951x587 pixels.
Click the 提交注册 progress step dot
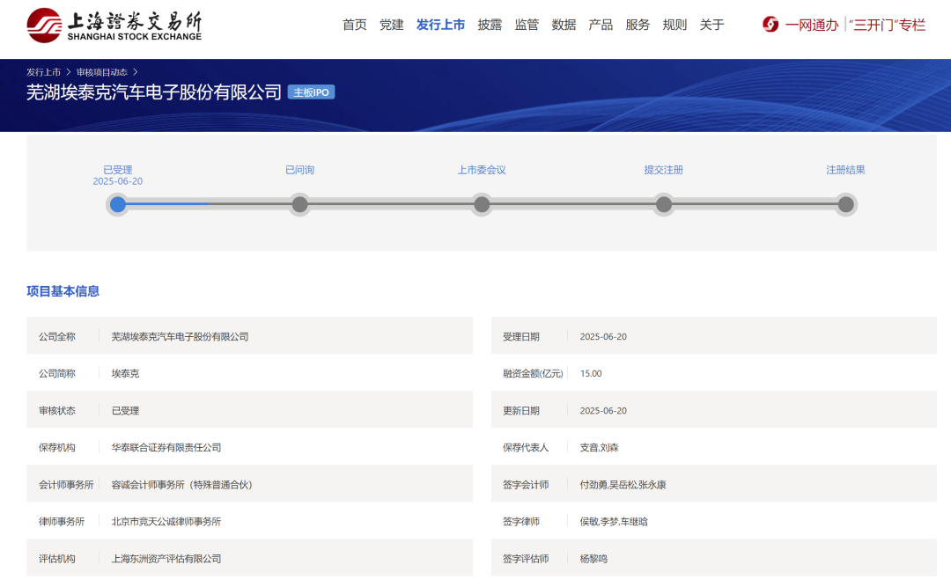point(664,204)
